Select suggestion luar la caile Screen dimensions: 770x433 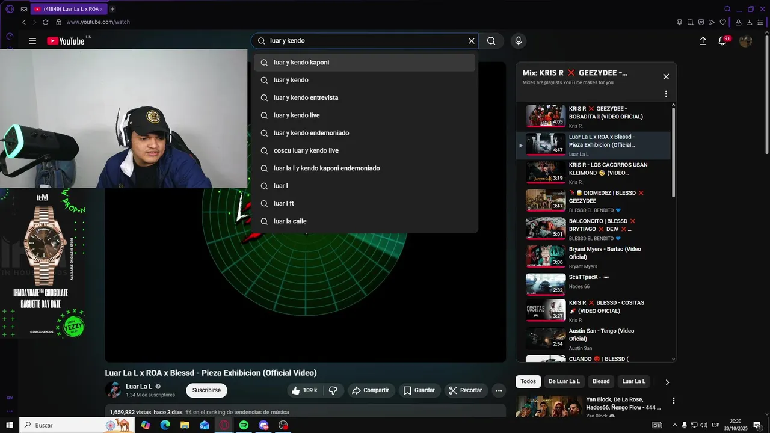(x=365, y=221)
